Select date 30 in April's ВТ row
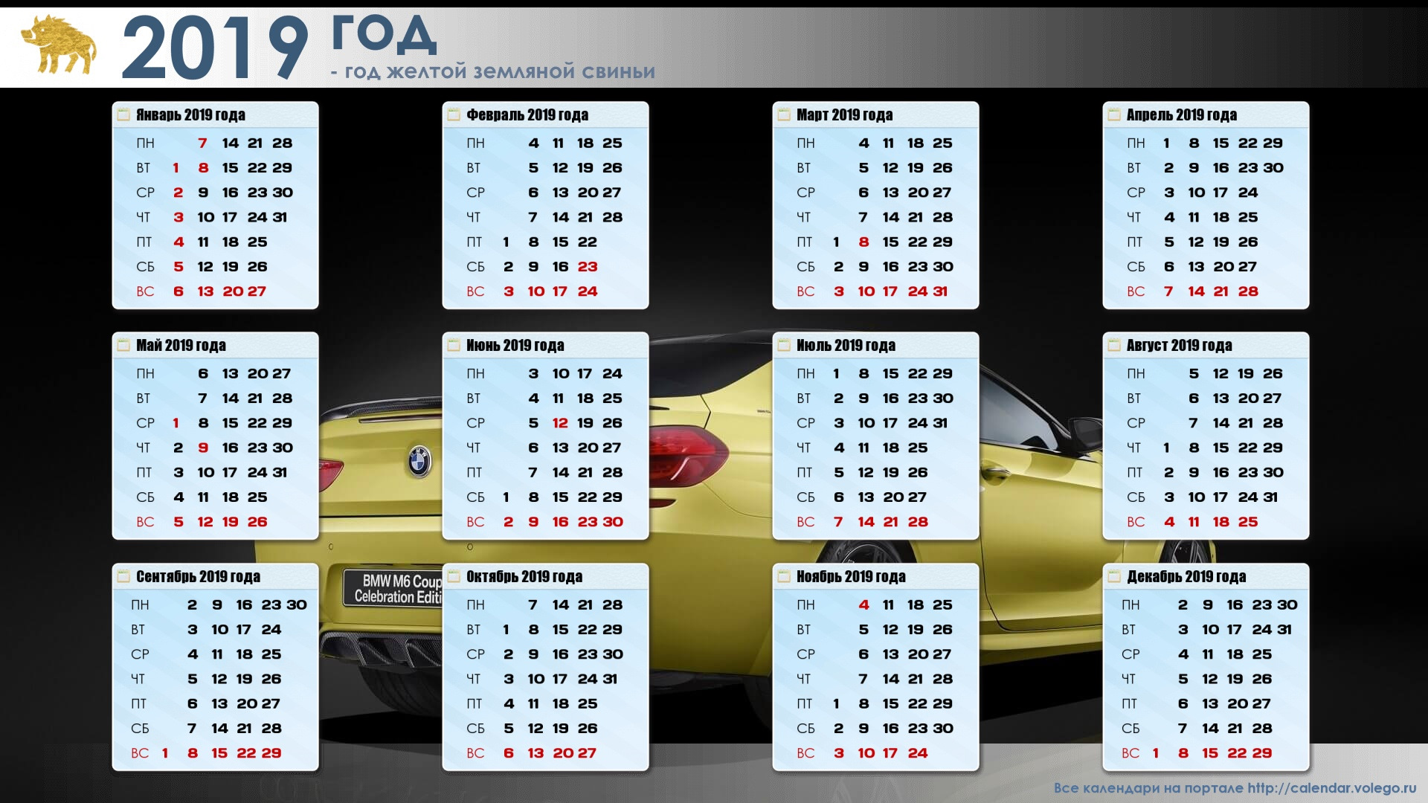 [x=1273, y=167]
